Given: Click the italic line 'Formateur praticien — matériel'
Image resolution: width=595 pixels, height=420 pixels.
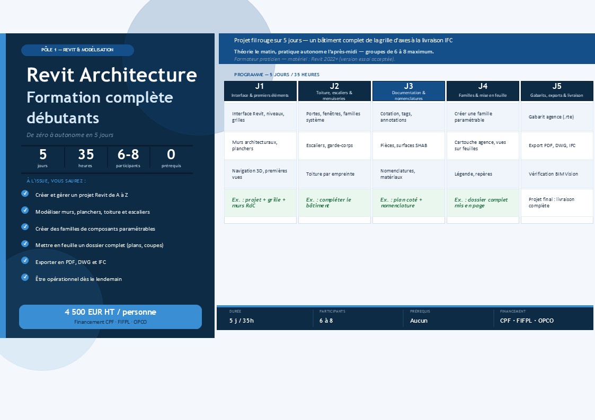Looking at the screenshot, I should point(315,59).
